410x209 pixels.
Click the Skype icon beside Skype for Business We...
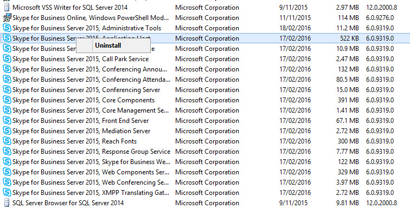pyautogui.click(x=7, y=162)
